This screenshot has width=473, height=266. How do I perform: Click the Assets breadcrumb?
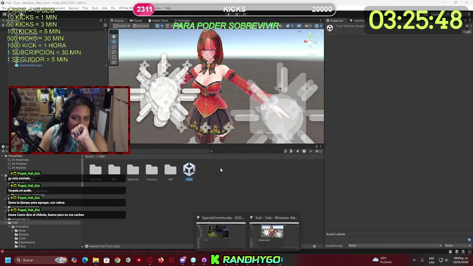coord(89,156)
